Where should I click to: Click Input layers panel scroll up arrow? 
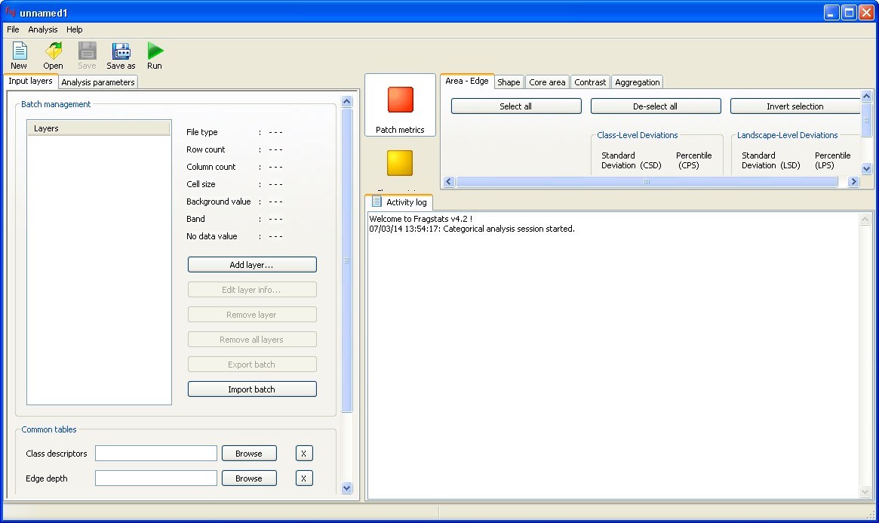coord(346,101)
